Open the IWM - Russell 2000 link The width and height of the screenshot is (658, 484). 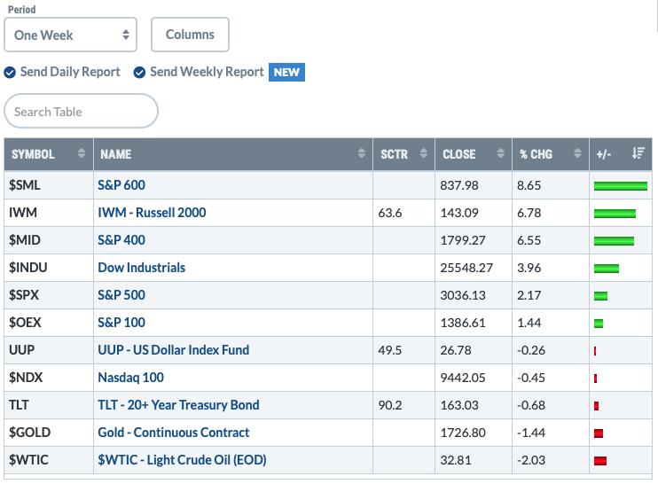[152, 213]
